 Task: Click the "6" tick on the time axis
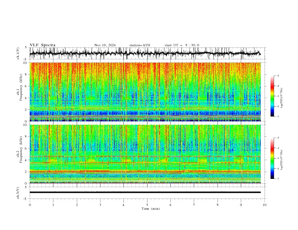tap(170, 205)
